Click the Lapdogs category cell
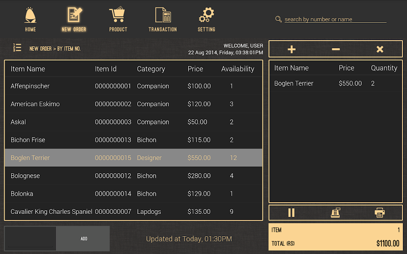 tap(149, 211)
